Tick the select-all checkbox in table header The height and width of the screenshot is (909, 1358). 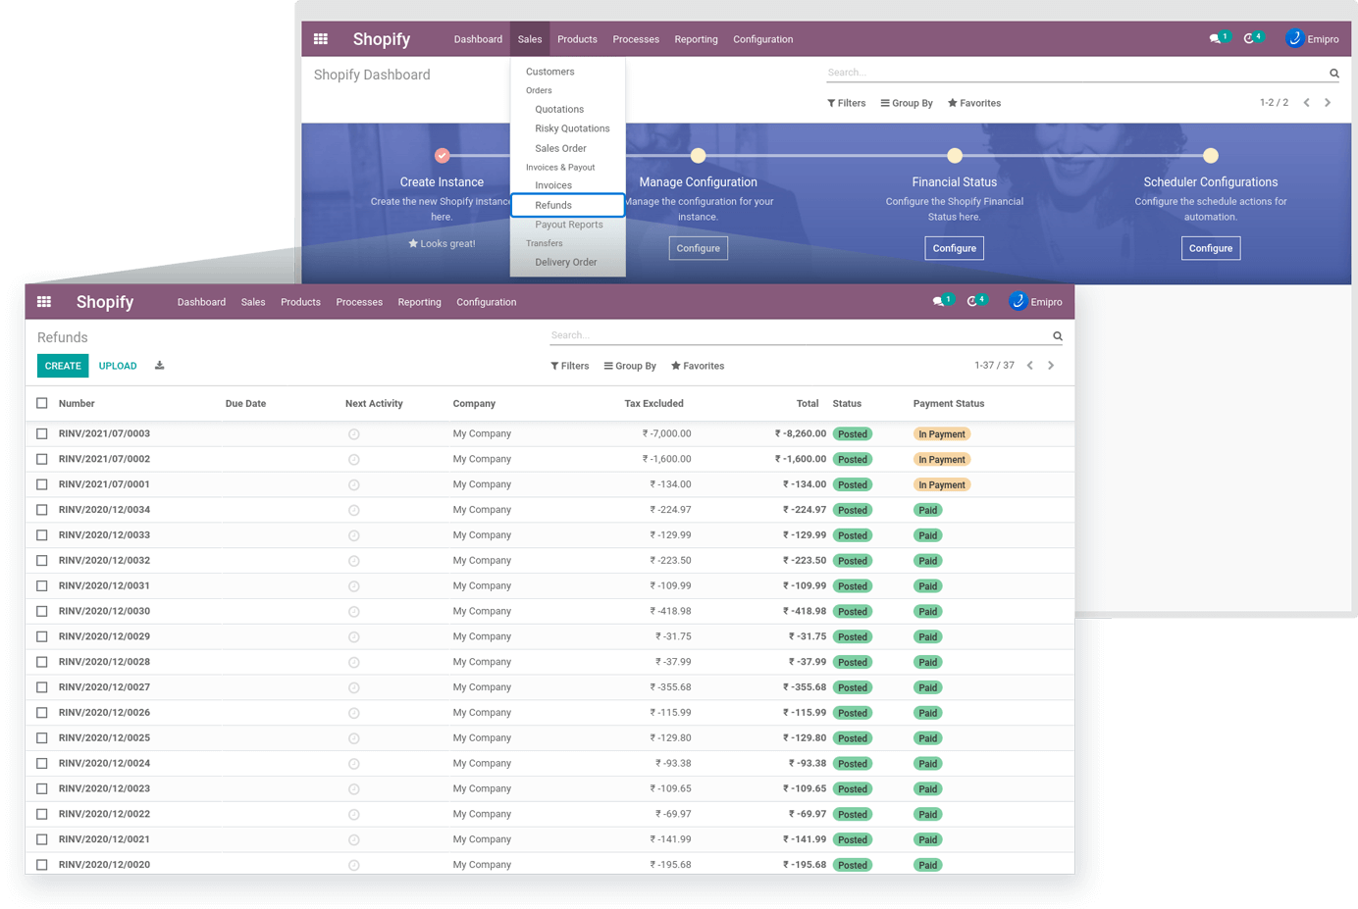point(42,403)
